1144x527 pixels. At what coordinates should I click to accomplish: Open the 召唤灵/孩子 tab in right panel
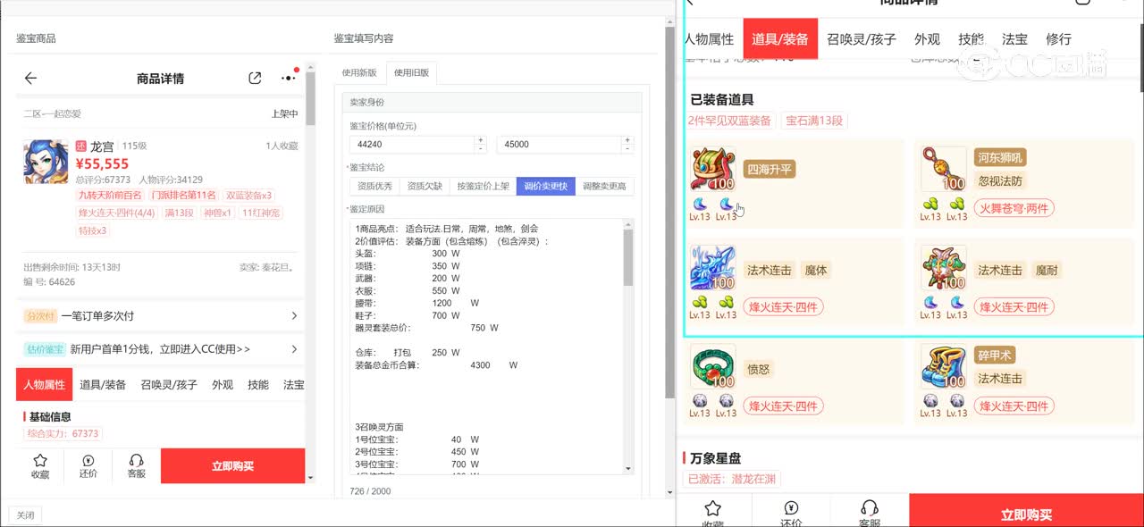[861, 39]
